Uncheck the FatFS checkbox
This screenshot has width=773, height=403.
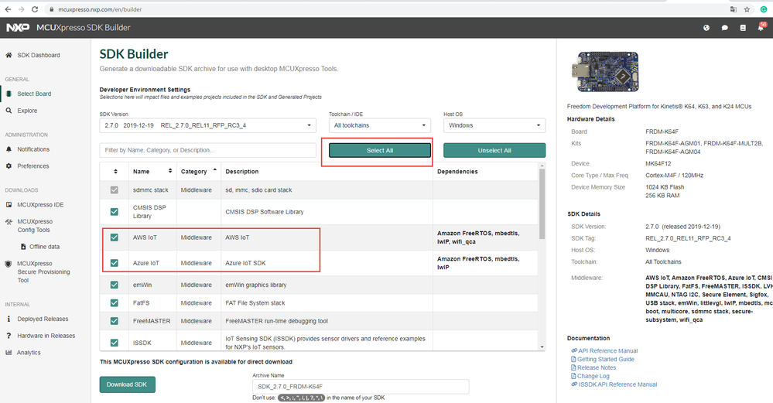115,303
